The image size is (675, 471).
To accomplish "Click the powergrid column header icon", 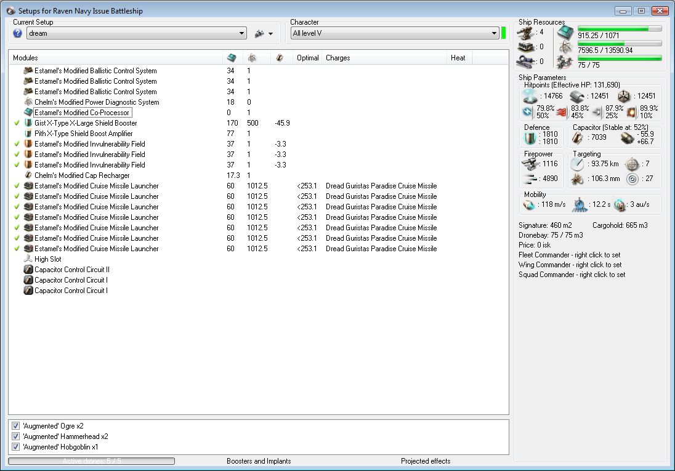I will coord(253,58).
